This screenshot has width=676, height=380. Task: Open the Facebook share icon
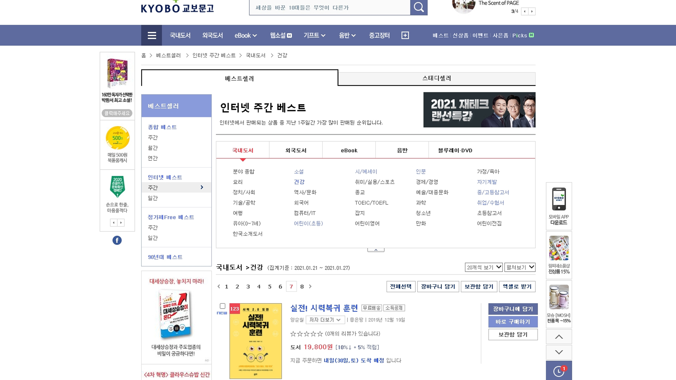click(117, 240)
